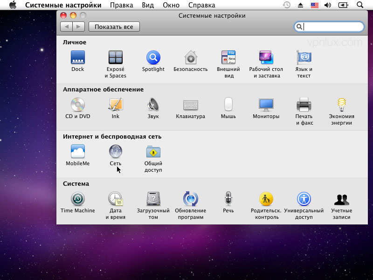The image size is (373, 280).
Task: Close the Системные настройки window
Action: click(x=63, y=15)
